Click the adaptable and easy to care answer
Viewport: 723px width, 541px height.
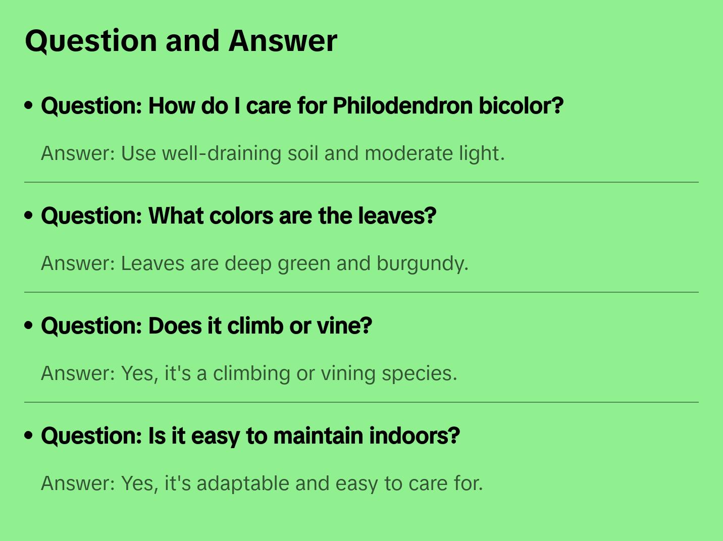pos(262,483)
